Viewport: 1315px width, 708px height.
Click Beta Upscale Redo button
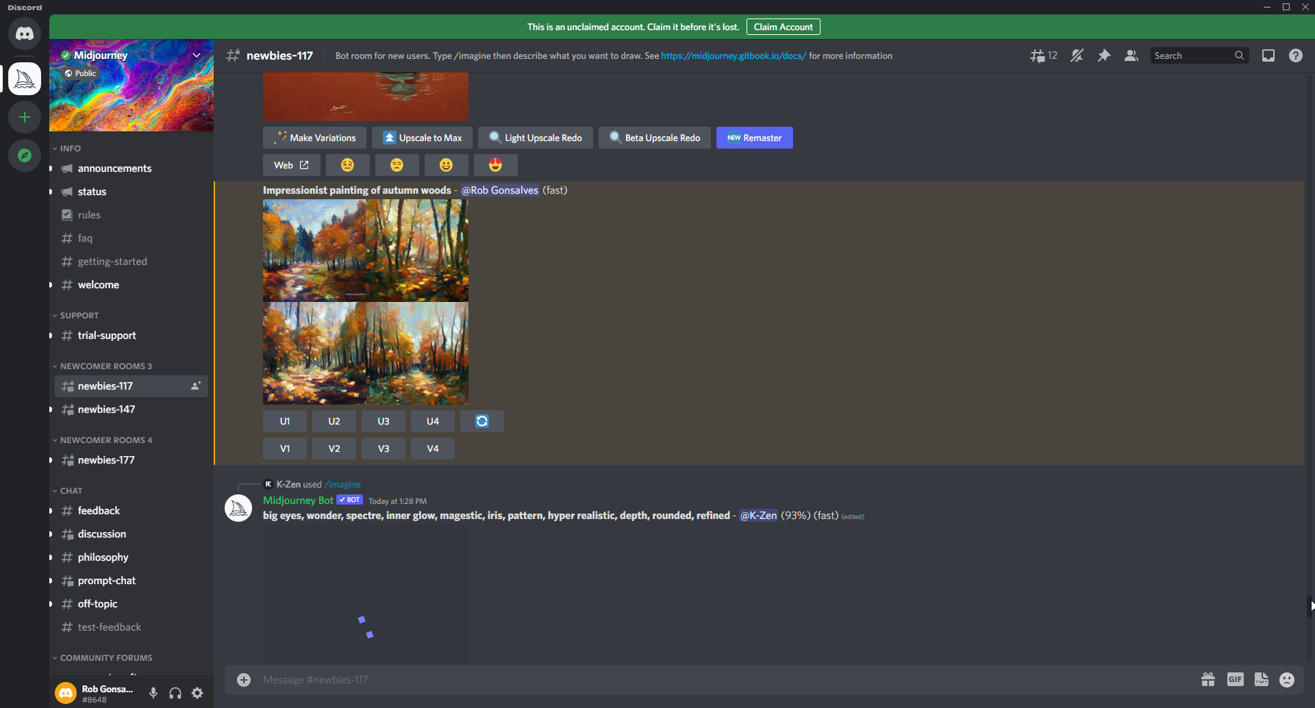655,138
